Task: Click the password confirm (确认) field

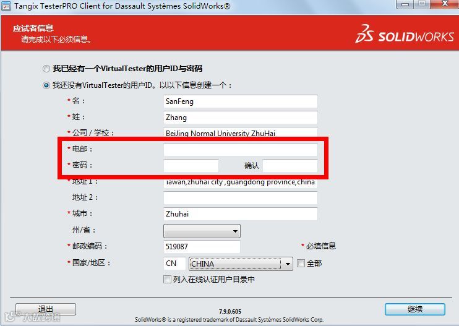Action: pos(290,166)
